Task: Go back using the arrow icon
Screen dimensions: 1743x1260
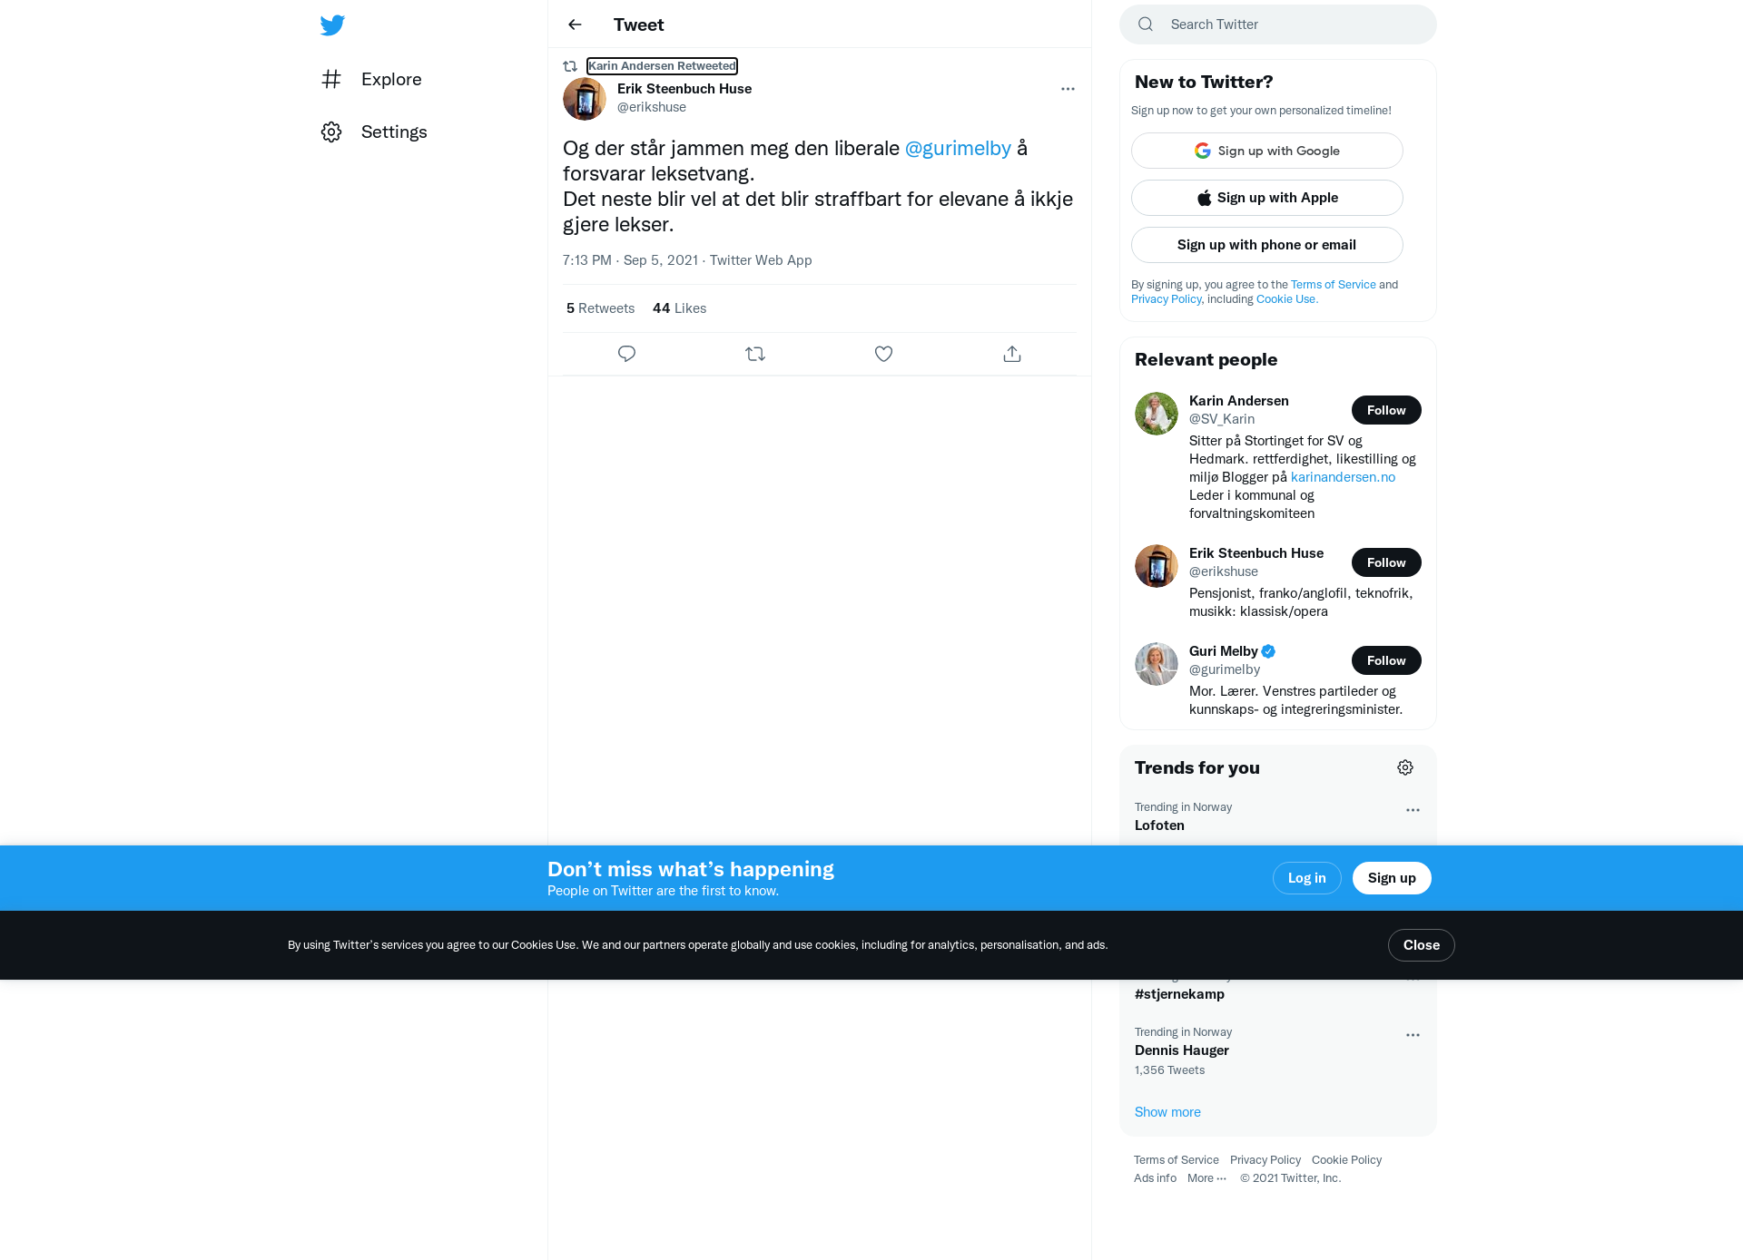Action: 575,24
